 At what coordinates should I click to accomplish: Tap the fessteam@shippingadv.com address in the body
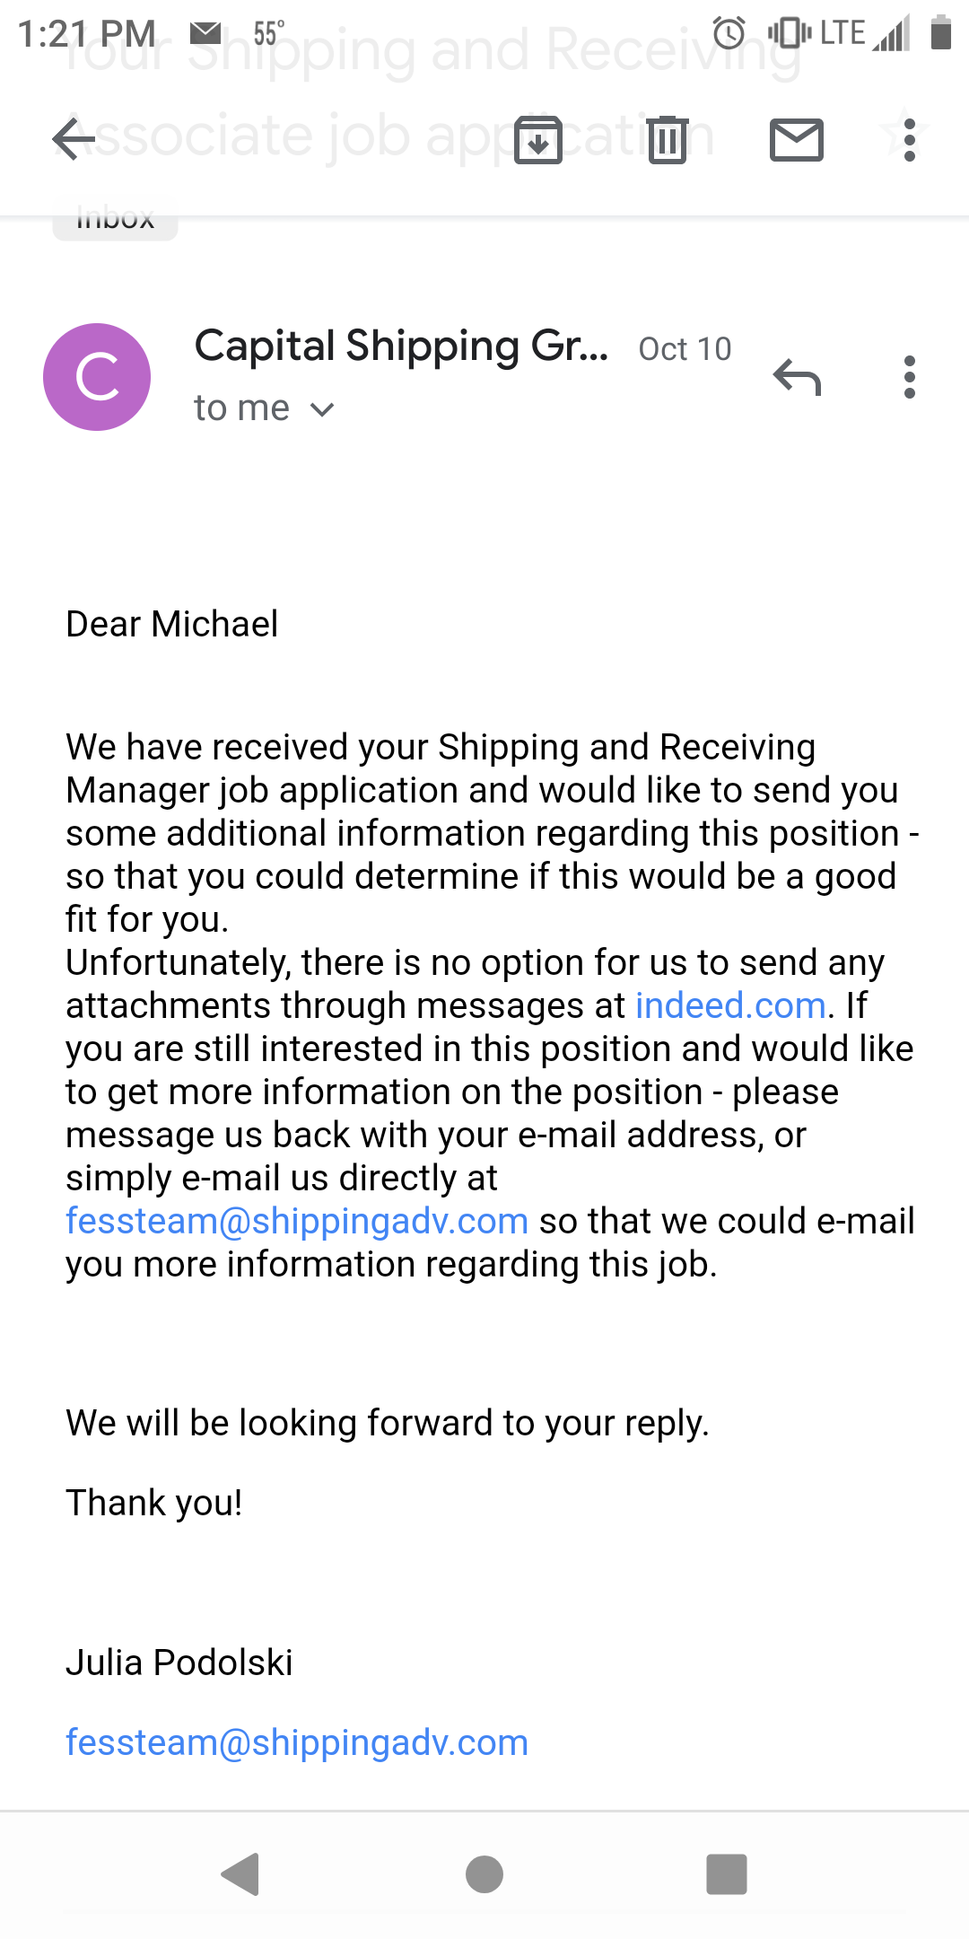(297, 1221)
